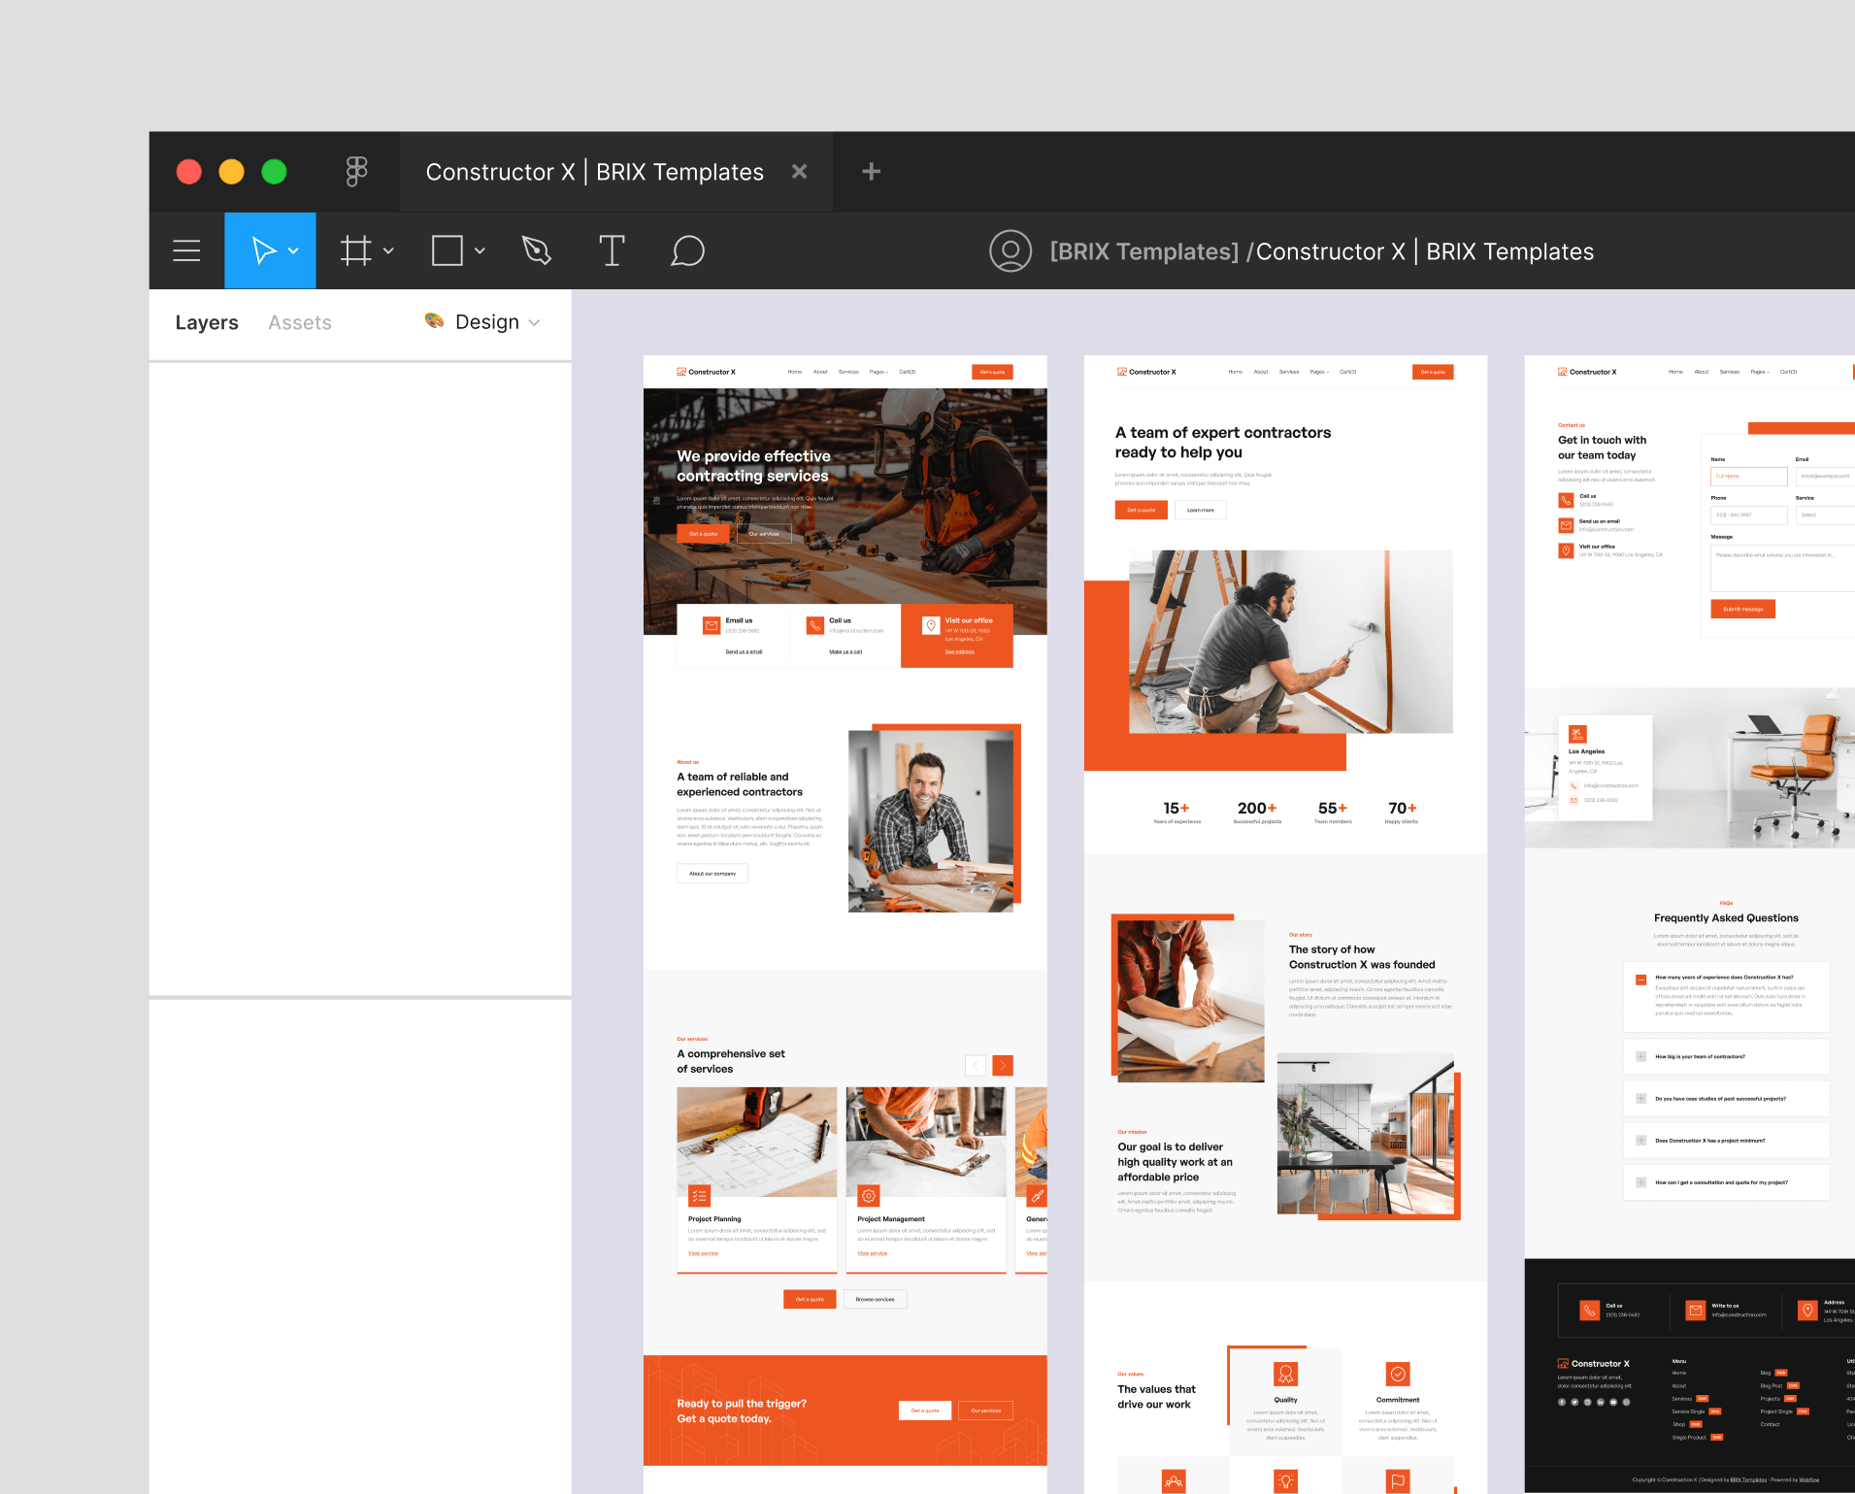Switch to the Assets tab
This screenshot has width=1855, height=1494.
pyautogui.click(x=299, y=322)
